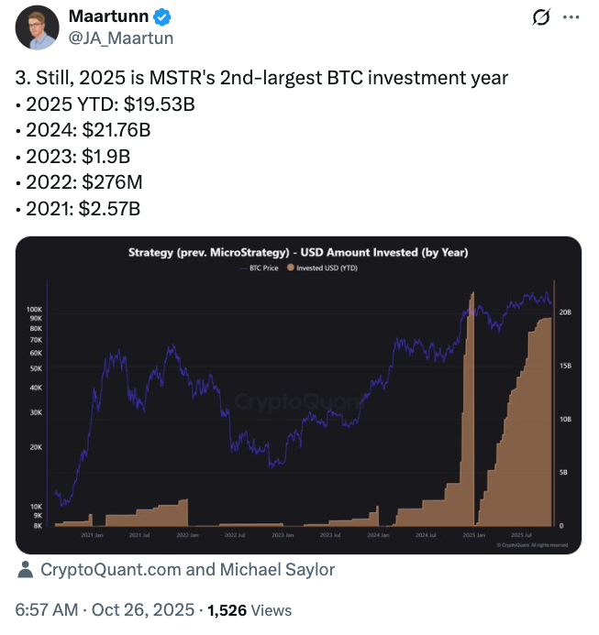Click the "20B" invested axis label
The height and width of the screenshot is (635, 599).
click(x=565, y=312)
